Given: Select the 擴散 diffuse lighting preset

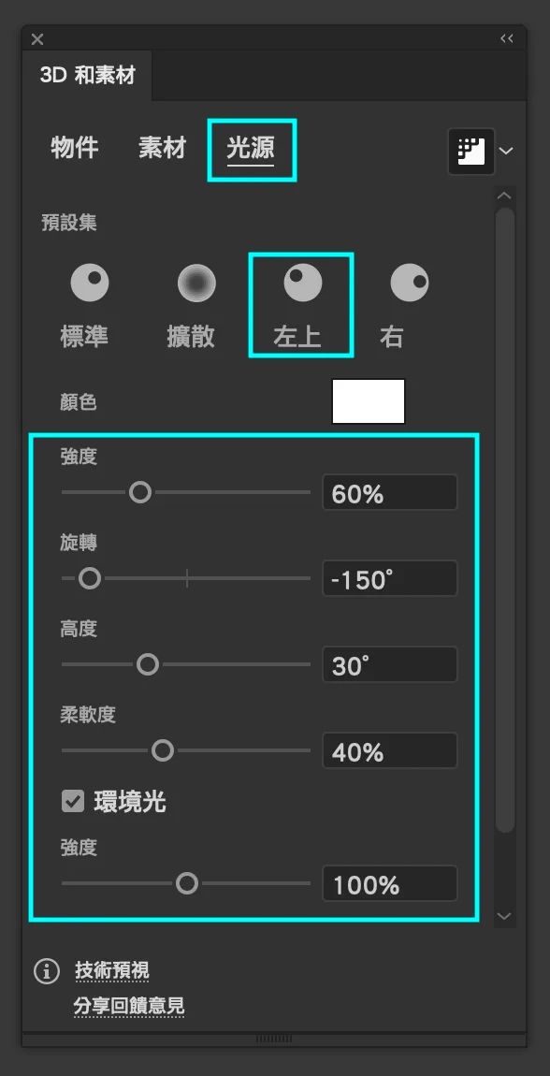Looking at the screenshot, I should click(x=196, y=283).
